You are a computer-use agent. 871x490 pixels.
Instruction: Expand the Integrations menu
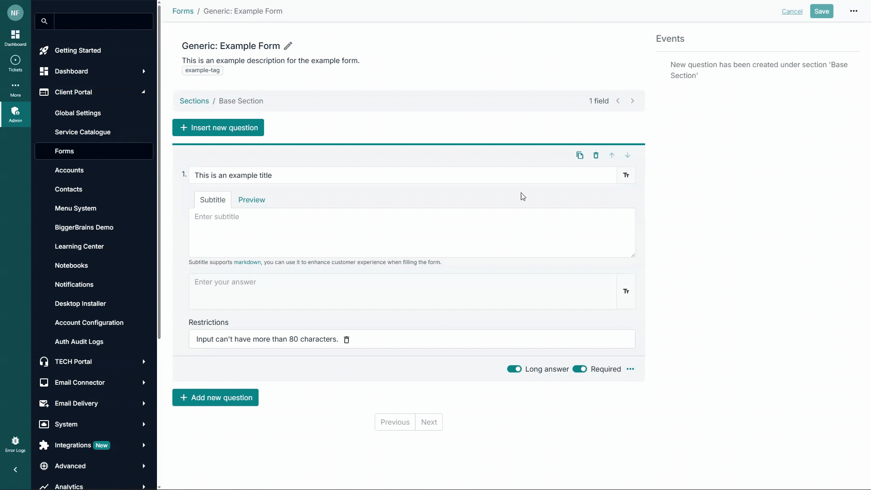pos(143,445)
